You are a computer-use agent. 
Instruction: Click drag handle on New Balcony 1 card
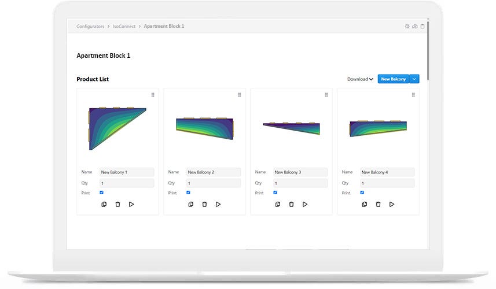point(153,95)
